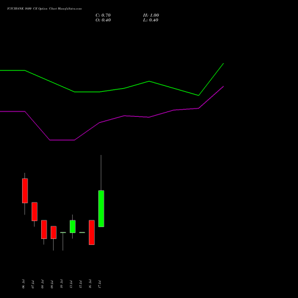This screenshot has width=298, height=298.
Task: Click the small green candle between red candles
Action: pyautogui.click(x=73, y=226)
